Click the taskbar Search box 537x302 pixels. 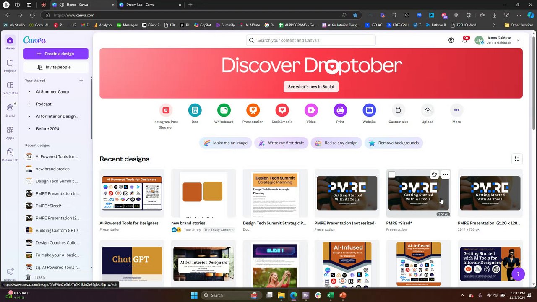(231, 295)
